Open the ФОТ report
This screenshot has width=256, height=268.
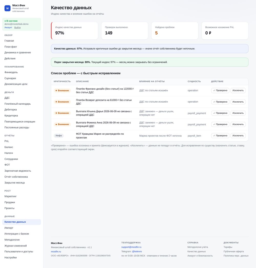click(x=7, y=165)
